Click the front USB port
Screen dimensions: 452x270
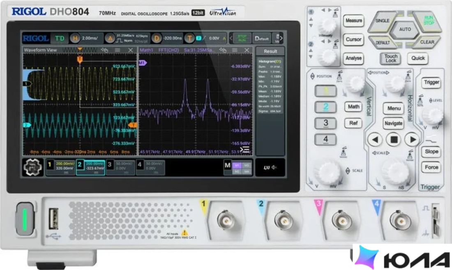point(53,219)
